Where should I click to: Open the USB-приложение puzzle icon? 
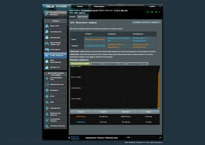(47, 61)
